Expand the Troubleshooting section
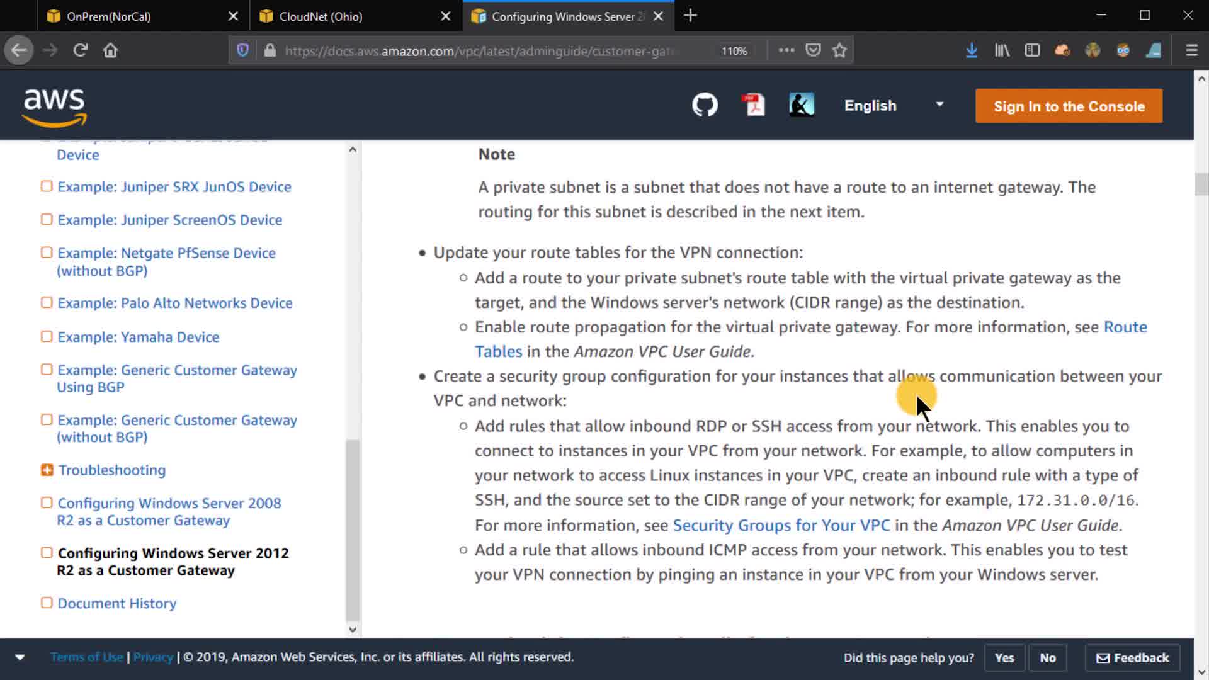Viewport: 1209px width, 680px height. pos(47,470)
